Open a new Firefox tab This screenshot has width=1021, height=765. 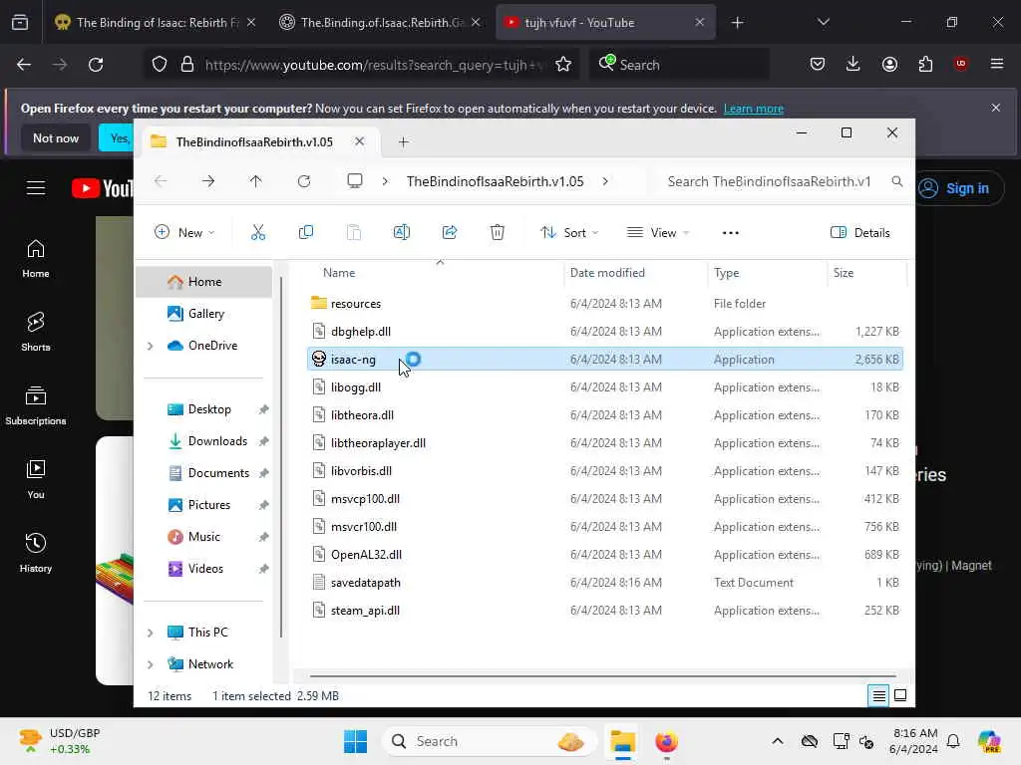point(737,23)
